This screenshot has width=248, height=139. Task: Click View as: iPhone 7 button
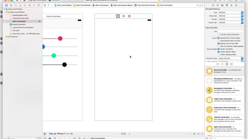click(60, 134)
